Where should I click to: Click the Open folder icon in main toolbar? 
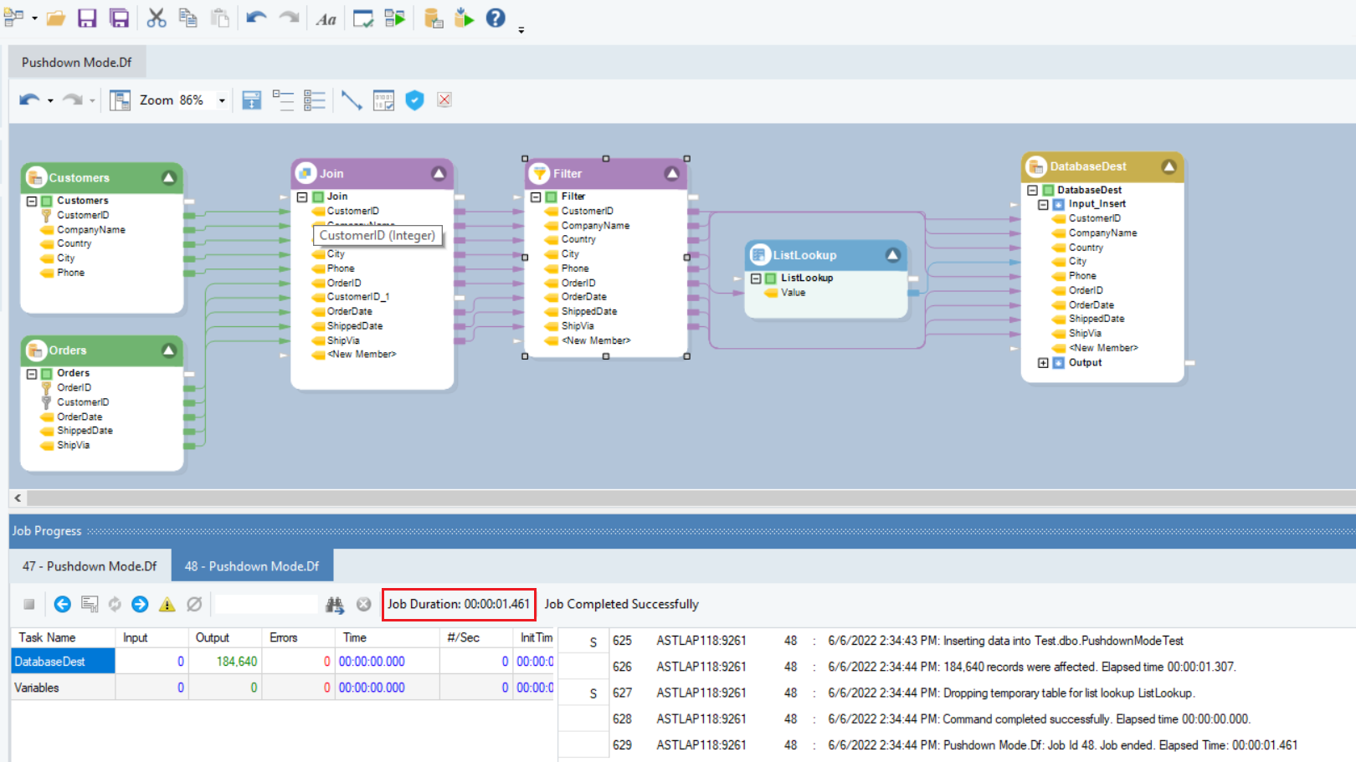tap(56, 18)
